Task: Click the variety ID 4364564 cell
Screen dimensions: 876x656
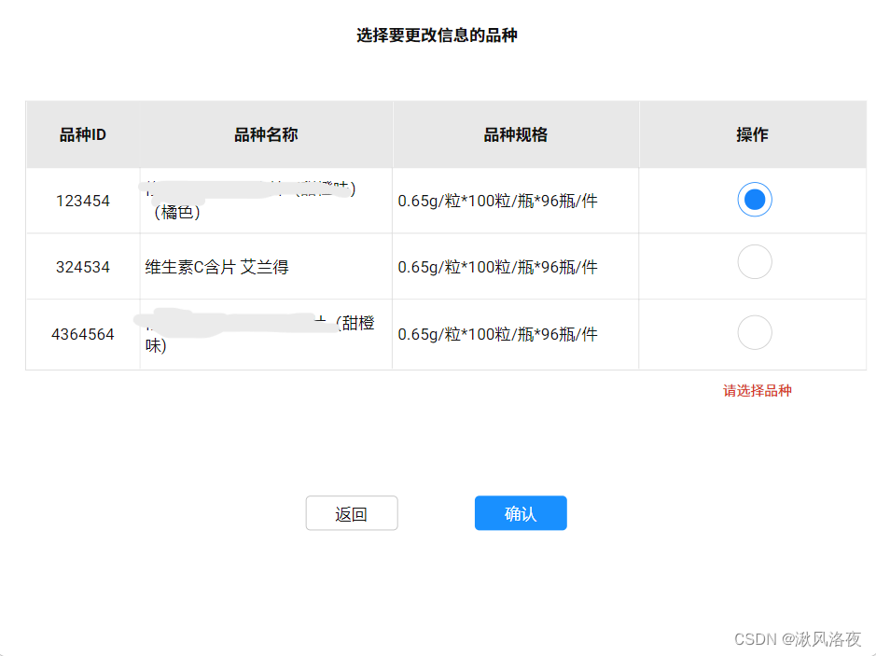Action: pyautogui.click(x=81, y=332)
